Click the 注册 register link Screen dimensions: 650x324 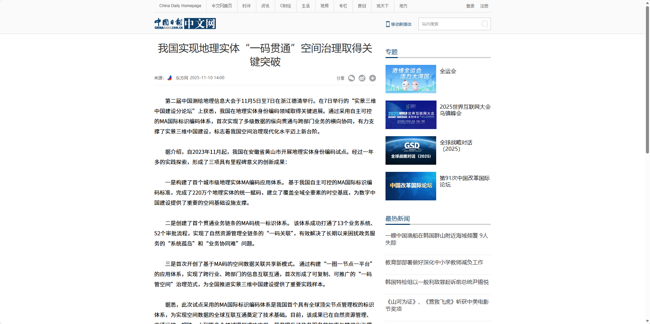(484, 6)
